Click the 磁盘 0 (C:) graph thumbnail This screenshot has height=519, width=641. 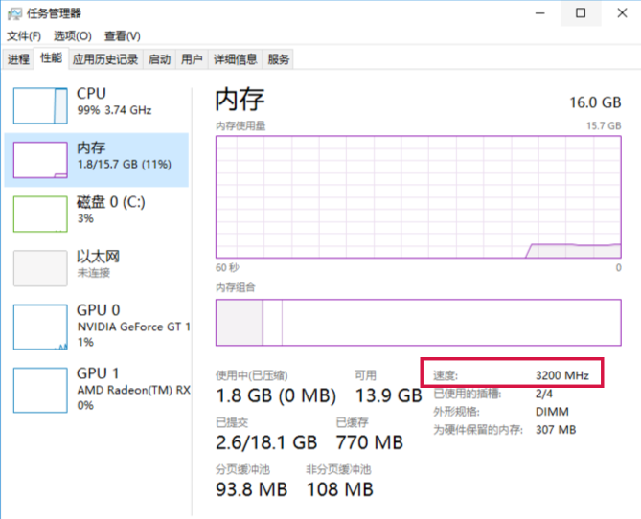point(40,214)
